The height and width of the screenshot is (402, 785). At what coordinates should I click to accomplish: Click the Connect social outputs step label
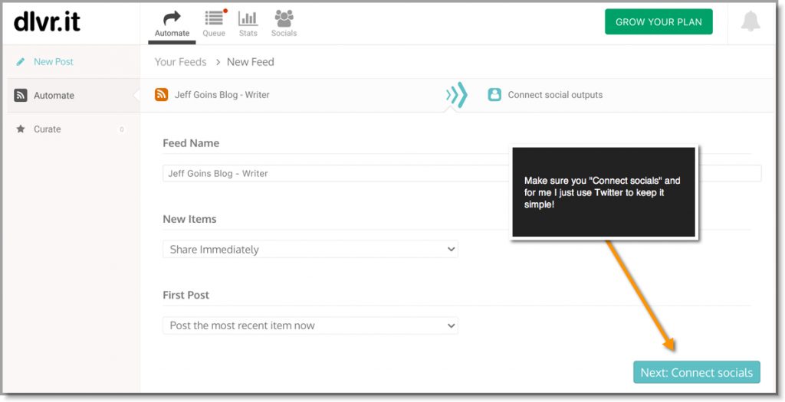[x=555, y=95]
